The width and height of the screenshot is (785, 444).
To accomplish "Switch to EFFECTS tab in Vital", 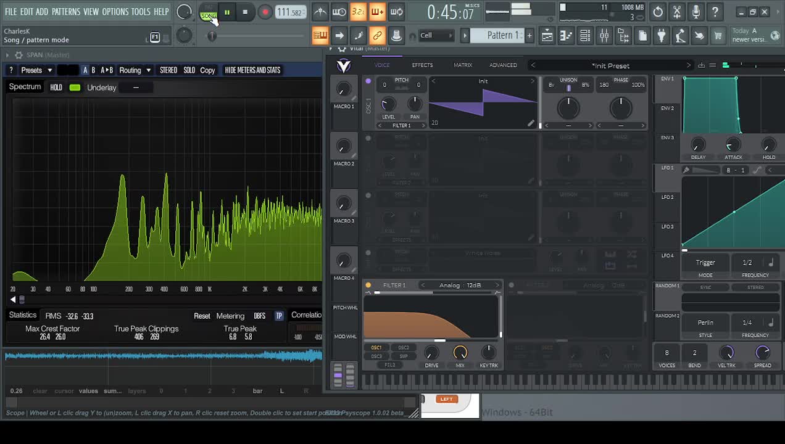I will point(423,65).
